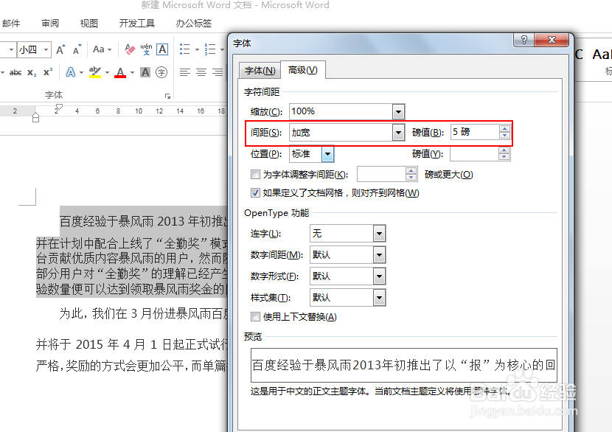Viewport: 612px width, 432px height.
Task: Open the 连字 ligatures dropdown
Action: click(380, 234)
